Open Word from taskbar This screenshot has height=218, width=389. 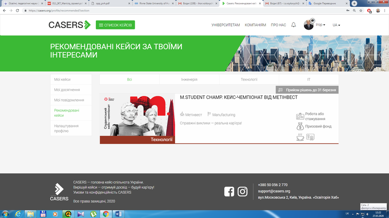pos(118,214)
